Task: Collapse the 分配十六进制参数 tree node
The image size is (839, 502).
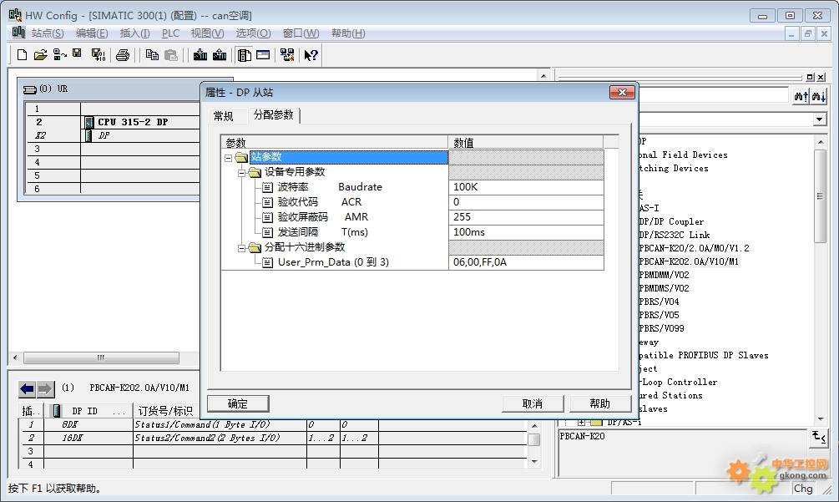Action: click(x=241, y=248)
